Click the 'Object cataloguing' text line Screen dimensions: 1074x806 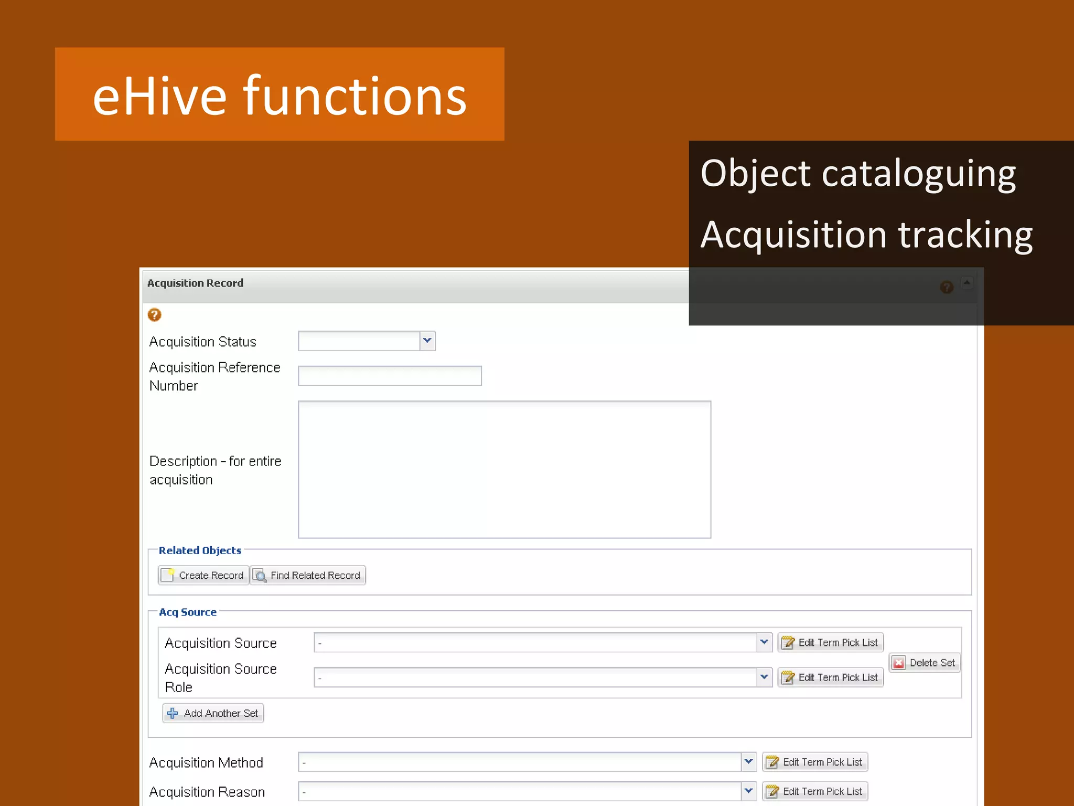pyautogui.click(x=858, y=174)
